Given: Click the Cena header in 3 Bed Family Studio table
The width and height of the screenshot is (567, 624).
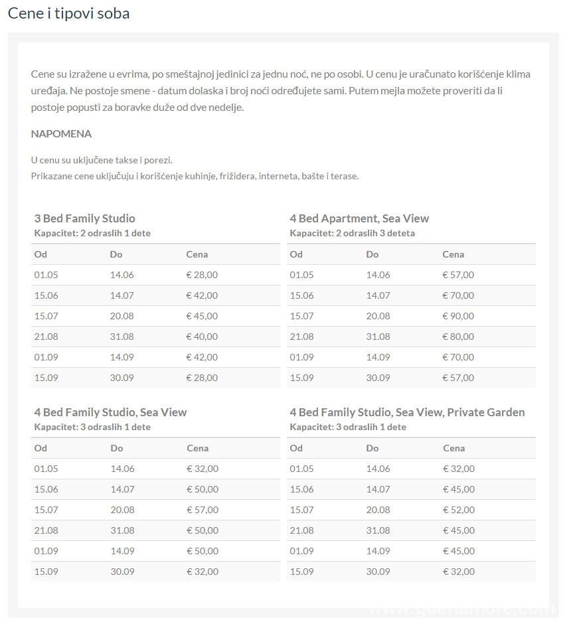Looking at the screenshot, I should (197, 254).
